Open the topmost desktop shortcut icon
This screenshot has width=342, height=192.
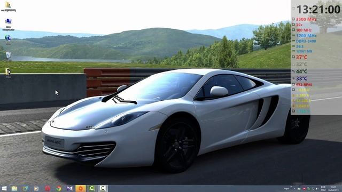[x=9, y=5]
